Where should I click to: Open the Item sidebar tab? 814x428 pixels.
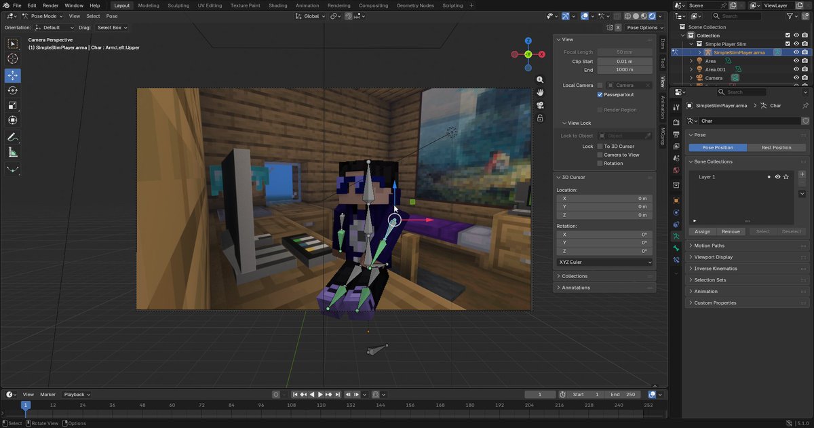pyautogui.click(x=663, y=44)
